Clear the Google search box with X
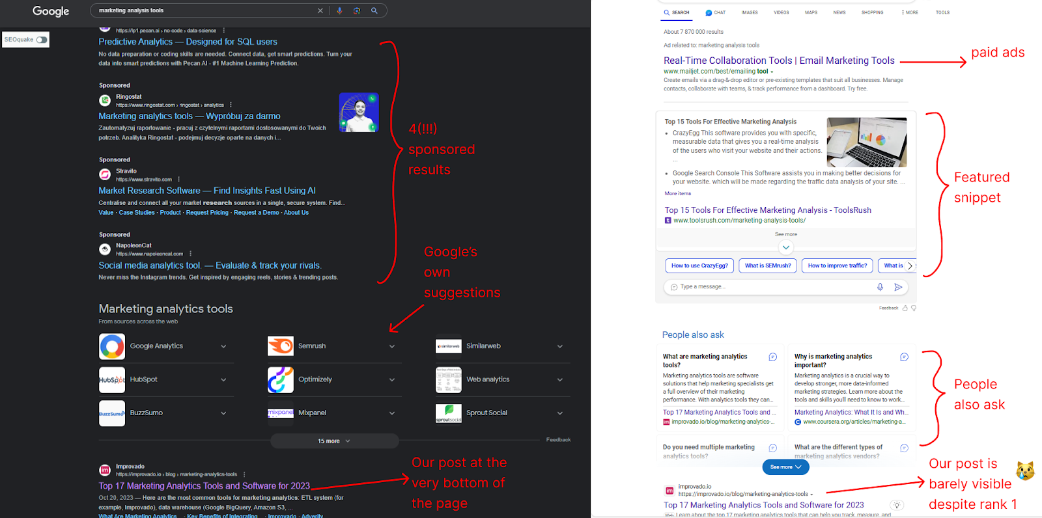1042x518 pixels. coord(320,10)
